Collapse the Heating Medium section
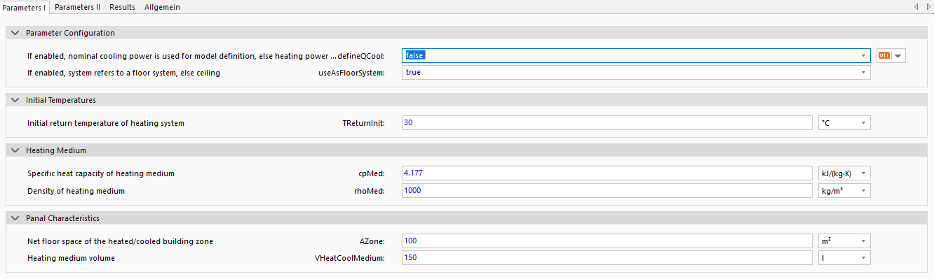Screen dimensions: 934x279 click(15, 150)
